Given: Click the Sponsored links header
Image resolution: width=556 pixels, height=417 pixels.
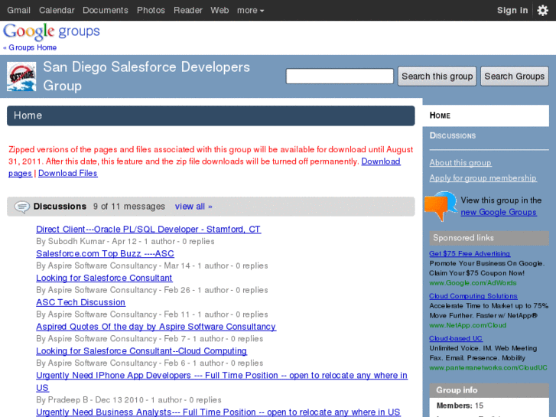Looking at the screenshot, I should coord(489,238).
